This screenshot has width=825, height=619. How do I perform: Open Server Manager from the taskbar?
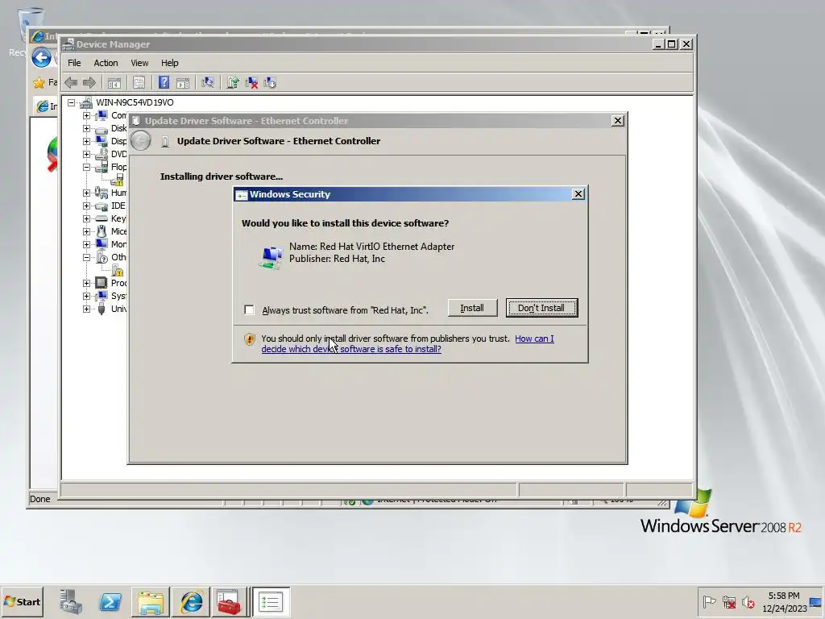pyautogui.click(x=71, y=601)
